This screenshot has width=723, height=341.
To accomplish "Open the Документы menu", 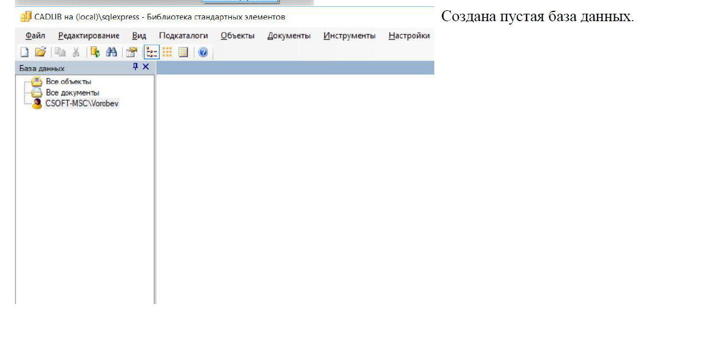I will point(289,35).
